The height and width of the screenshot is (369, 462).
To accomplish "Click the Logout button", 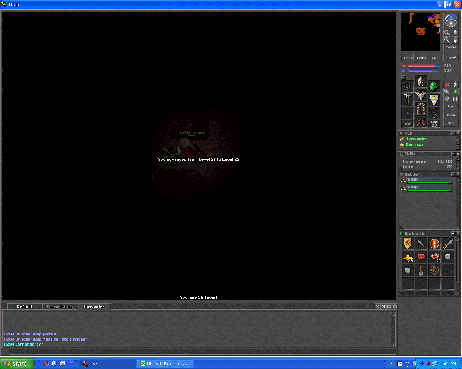I will 451,57.
